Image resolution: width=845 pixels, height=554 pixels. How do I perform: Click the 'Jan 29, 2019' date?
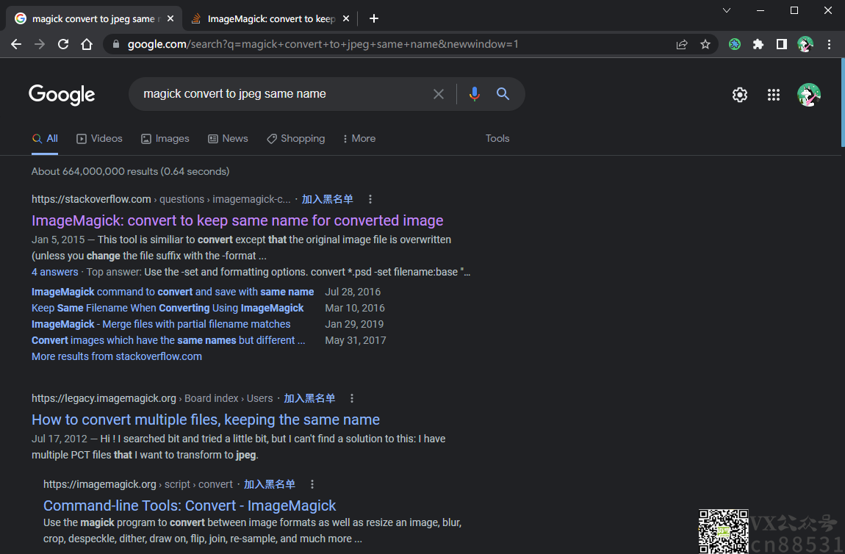tap(355, 325)
